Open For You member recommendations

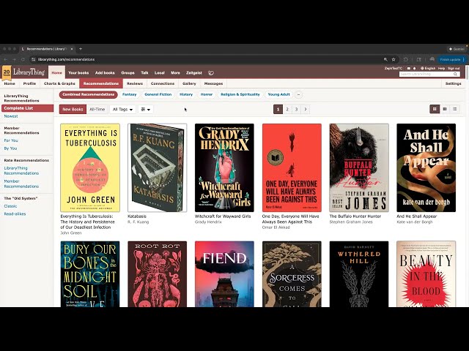click(11, 140)
